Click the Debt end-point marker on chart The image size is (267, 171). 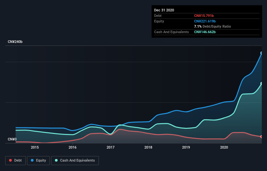pyautogui.click(x=261, y=137)
